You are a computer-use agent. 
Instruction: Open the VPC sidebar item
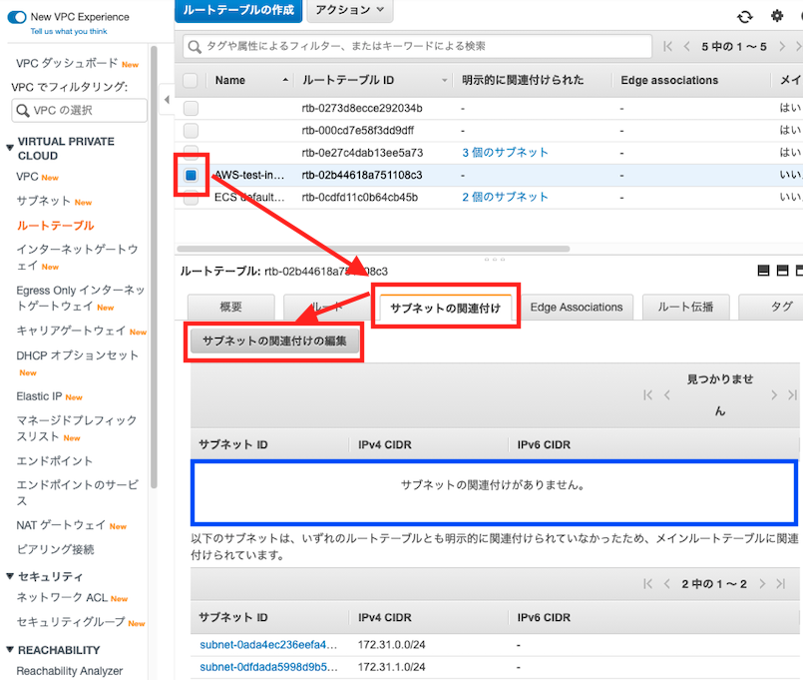(27, 177)
